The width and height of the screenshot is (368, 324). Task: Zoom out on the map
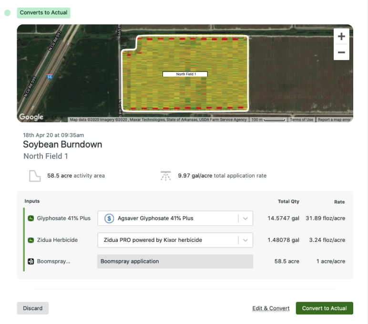pos(341,52)
